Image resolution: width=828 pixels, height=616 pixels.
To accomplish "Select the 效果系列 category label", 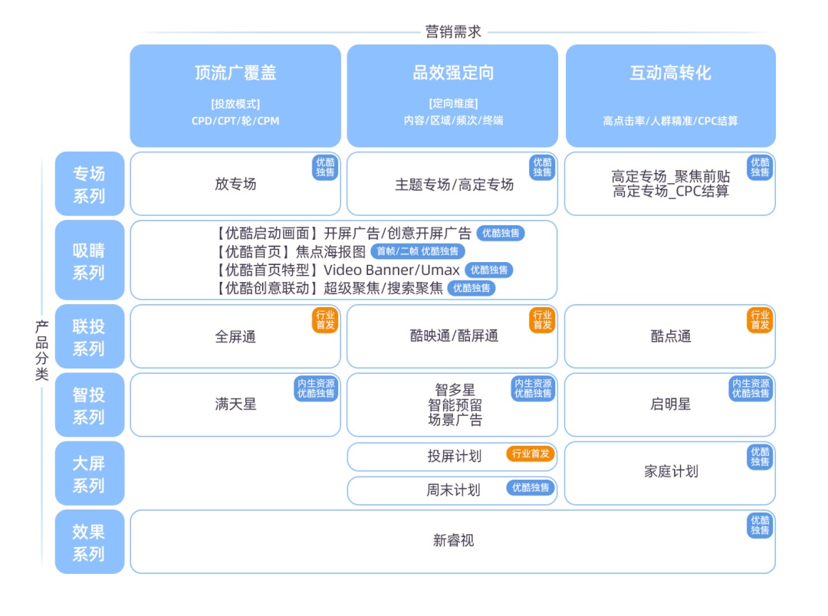I will point(90,542).
